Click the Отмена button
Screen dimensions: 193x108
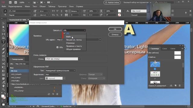click(115, 35)
